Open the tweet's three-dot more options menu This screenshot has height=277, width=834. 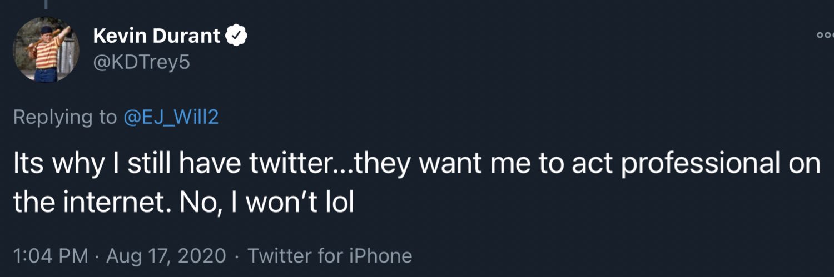tap(826, 36)
